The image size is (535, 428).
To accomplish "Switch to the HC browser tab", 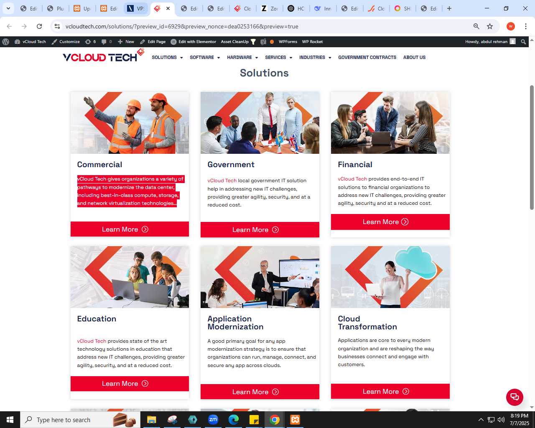I will pyautogui.click(x=296, y=8).
